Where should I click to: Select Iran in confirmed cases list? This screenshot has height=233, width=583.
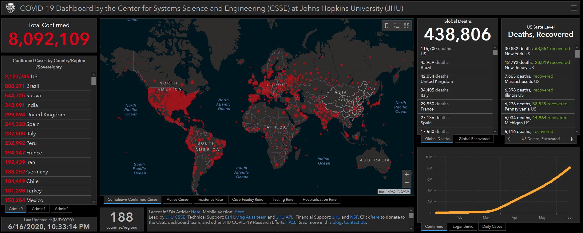[46, 162]
